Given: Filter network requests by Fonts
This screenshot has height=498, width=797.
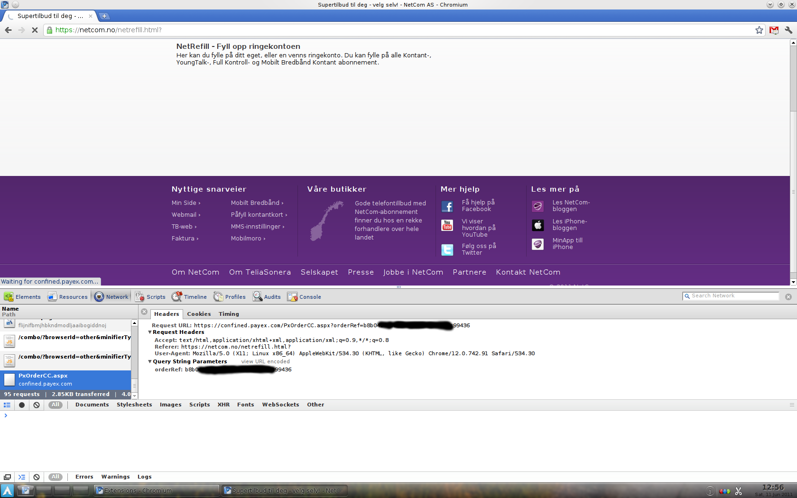Looking at the screenshot, I should 245,405.
